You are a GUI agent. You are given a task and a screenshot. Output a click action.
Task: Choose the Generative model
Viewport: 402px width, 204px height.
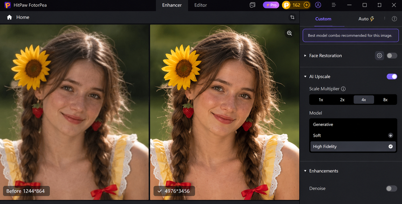coord(353,125)
